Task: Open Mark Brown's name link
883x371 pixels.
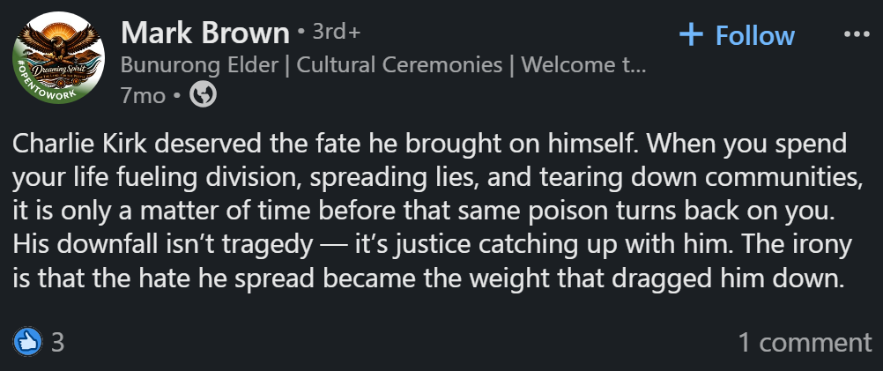Action: point(204,33)
